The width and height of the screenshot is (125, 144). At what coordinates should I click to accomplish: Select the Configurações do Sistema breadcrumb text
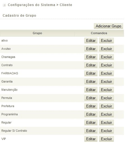tap(31, 5)
